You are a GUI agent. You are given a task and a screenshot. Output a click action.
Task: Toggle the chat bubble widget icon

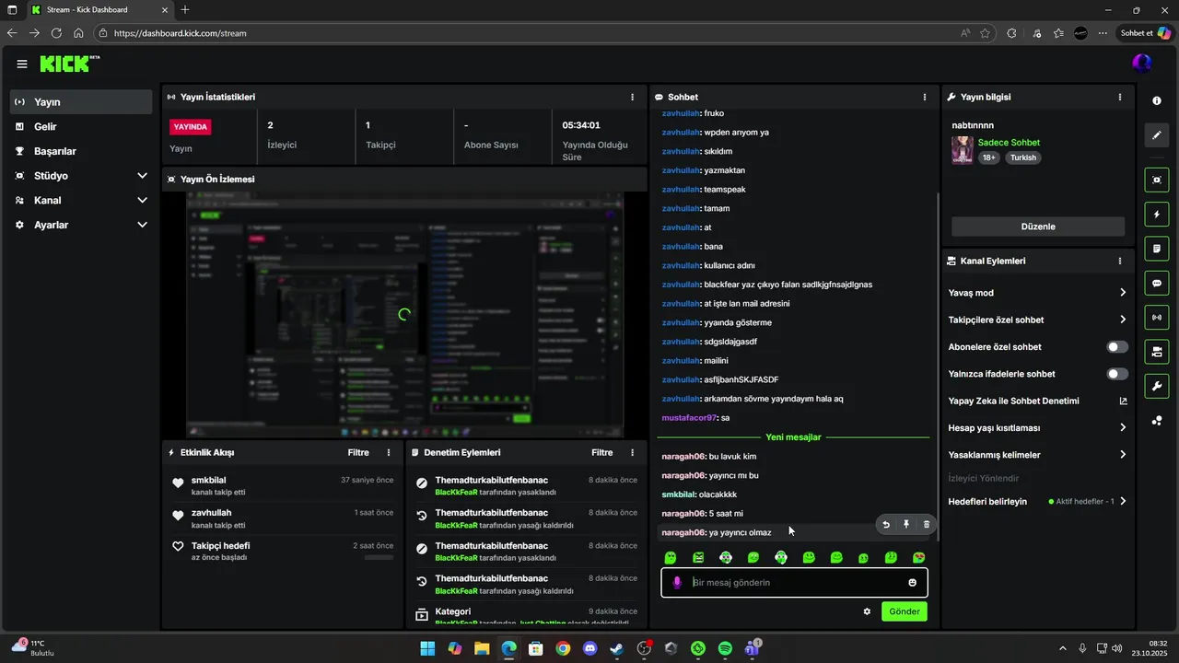[1157, 283]
